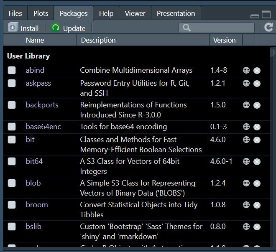Open the broom package link

tap(37, 205)
